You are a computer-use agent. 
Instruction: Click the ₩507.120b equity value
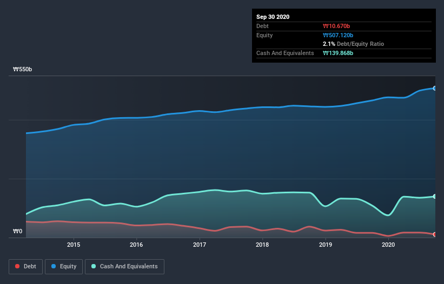338,35
